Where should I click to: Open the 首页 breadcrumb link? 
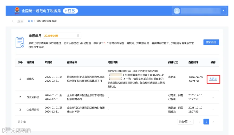[x=30, y=21]
